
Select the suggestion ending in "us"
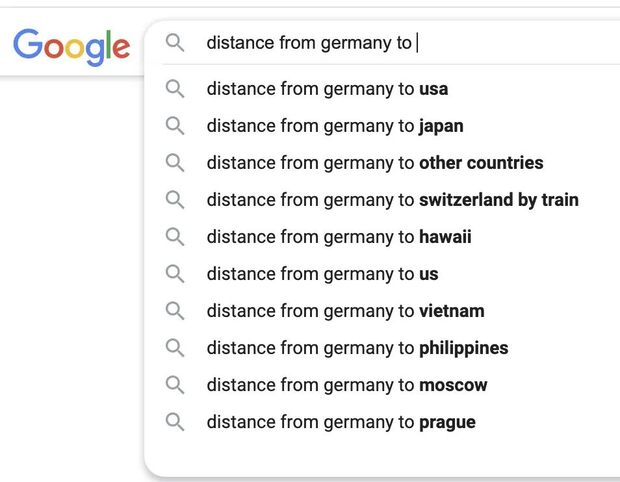point(322,273)
